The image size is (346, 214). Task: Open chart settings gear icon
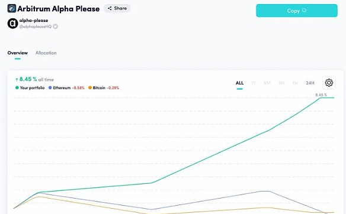click(x=329, y=83)
